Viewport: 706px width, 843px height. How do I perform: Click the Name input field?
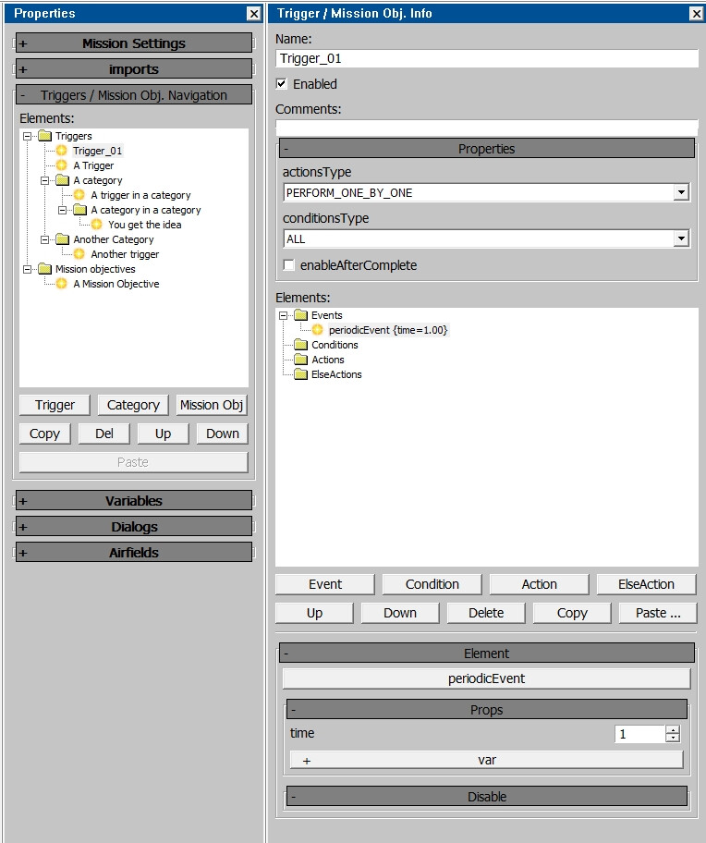487,58
